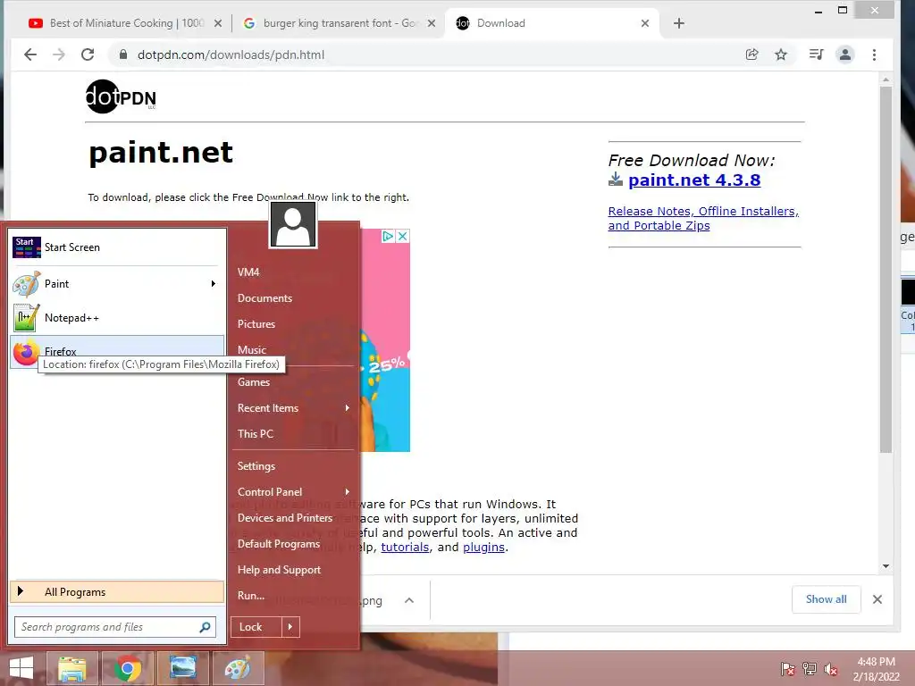
Task: Expand the Paint jump list arrow
Action: point(213,284)
